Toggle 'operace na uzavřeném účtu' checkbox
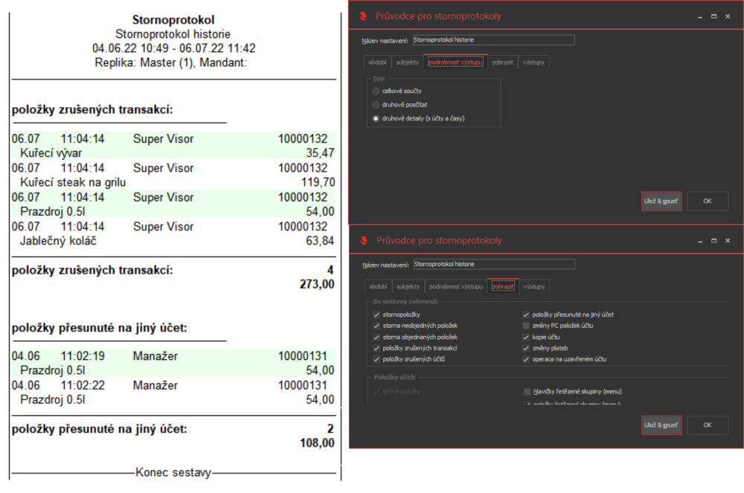This screenshot has height=493, width=744. coord(526,359)
